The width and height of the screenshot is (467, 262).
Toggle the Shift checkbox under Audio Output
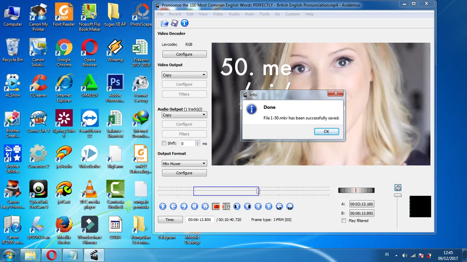click(164, 143)
